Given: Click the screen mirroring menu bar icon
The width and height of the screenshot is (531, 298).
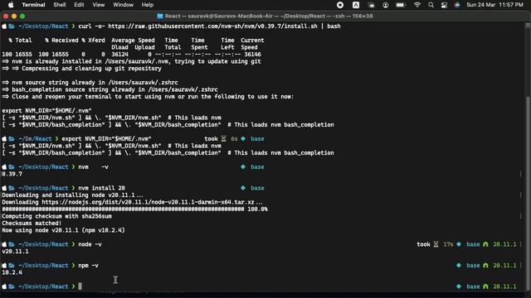Looking at the screenshot, I should click(371, 5).
